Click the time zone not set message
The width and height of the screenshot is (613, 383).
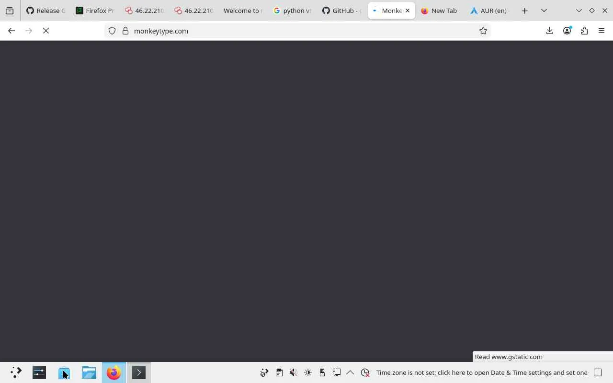pyautogui.click(x=482, y=372)
